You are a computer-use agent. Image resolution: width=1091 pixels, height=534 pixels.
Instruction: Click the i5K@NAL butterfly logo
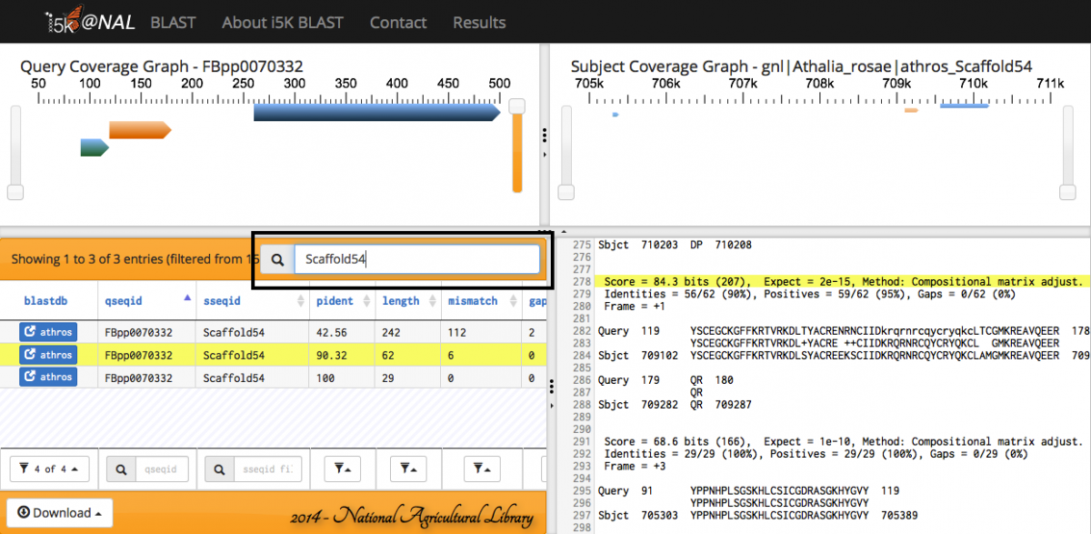pos(91,23)
